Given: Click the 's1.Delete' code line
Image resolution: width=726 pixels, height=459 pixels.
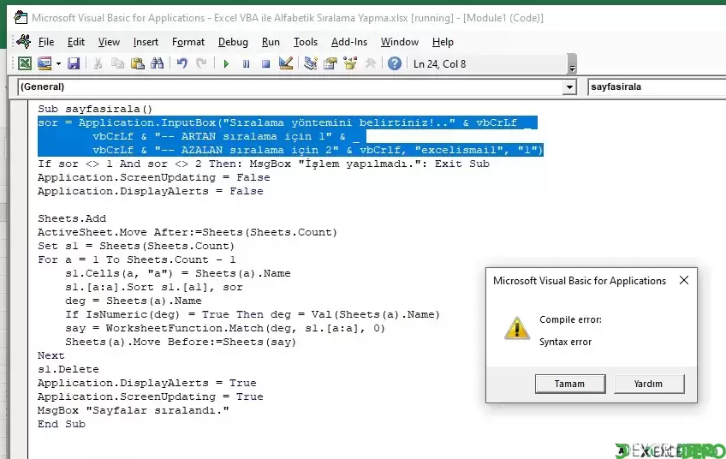Looking at the screenshot, I should [x=68, y=369].
